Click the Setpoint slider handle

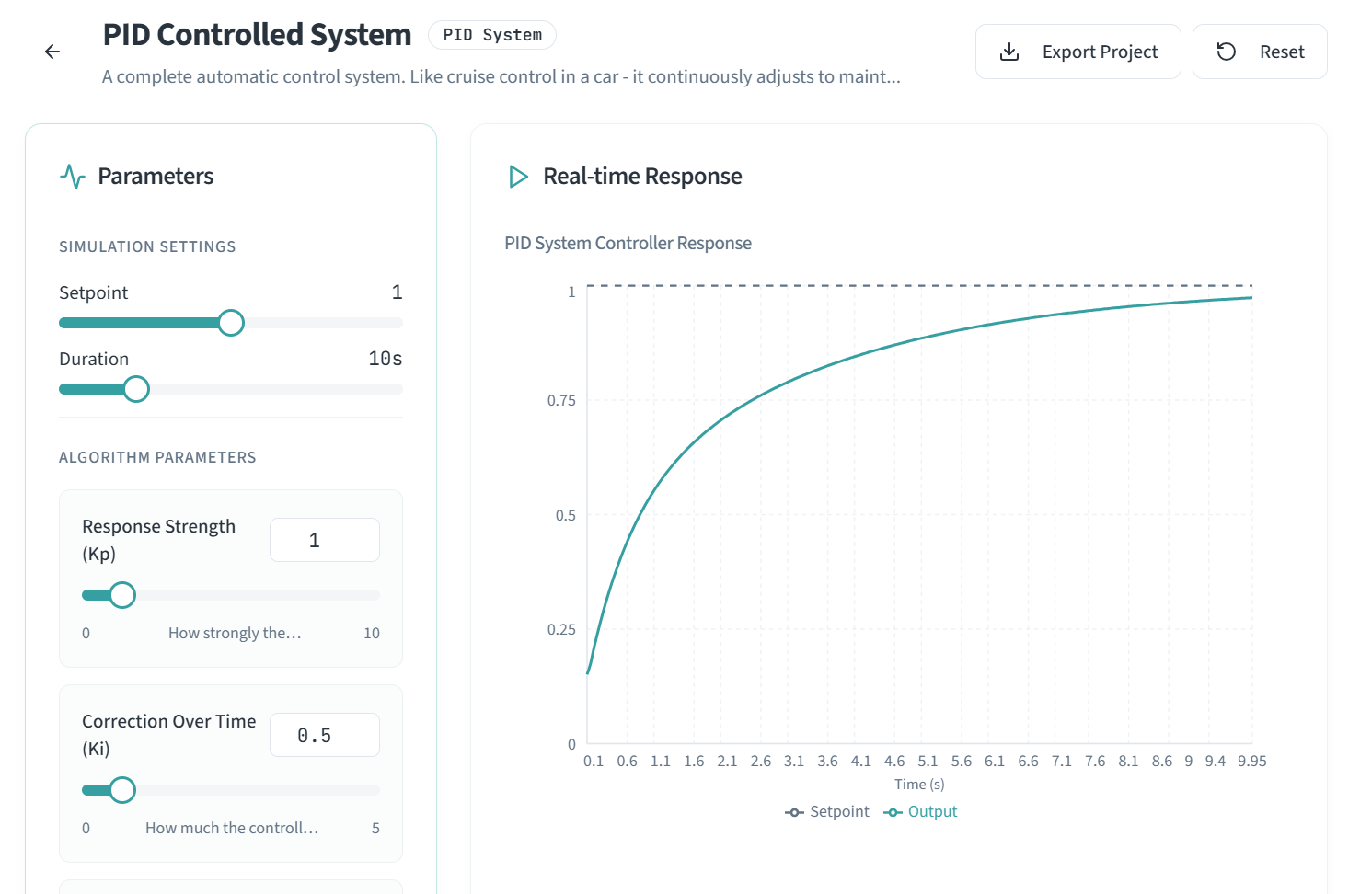coord(231,323)
